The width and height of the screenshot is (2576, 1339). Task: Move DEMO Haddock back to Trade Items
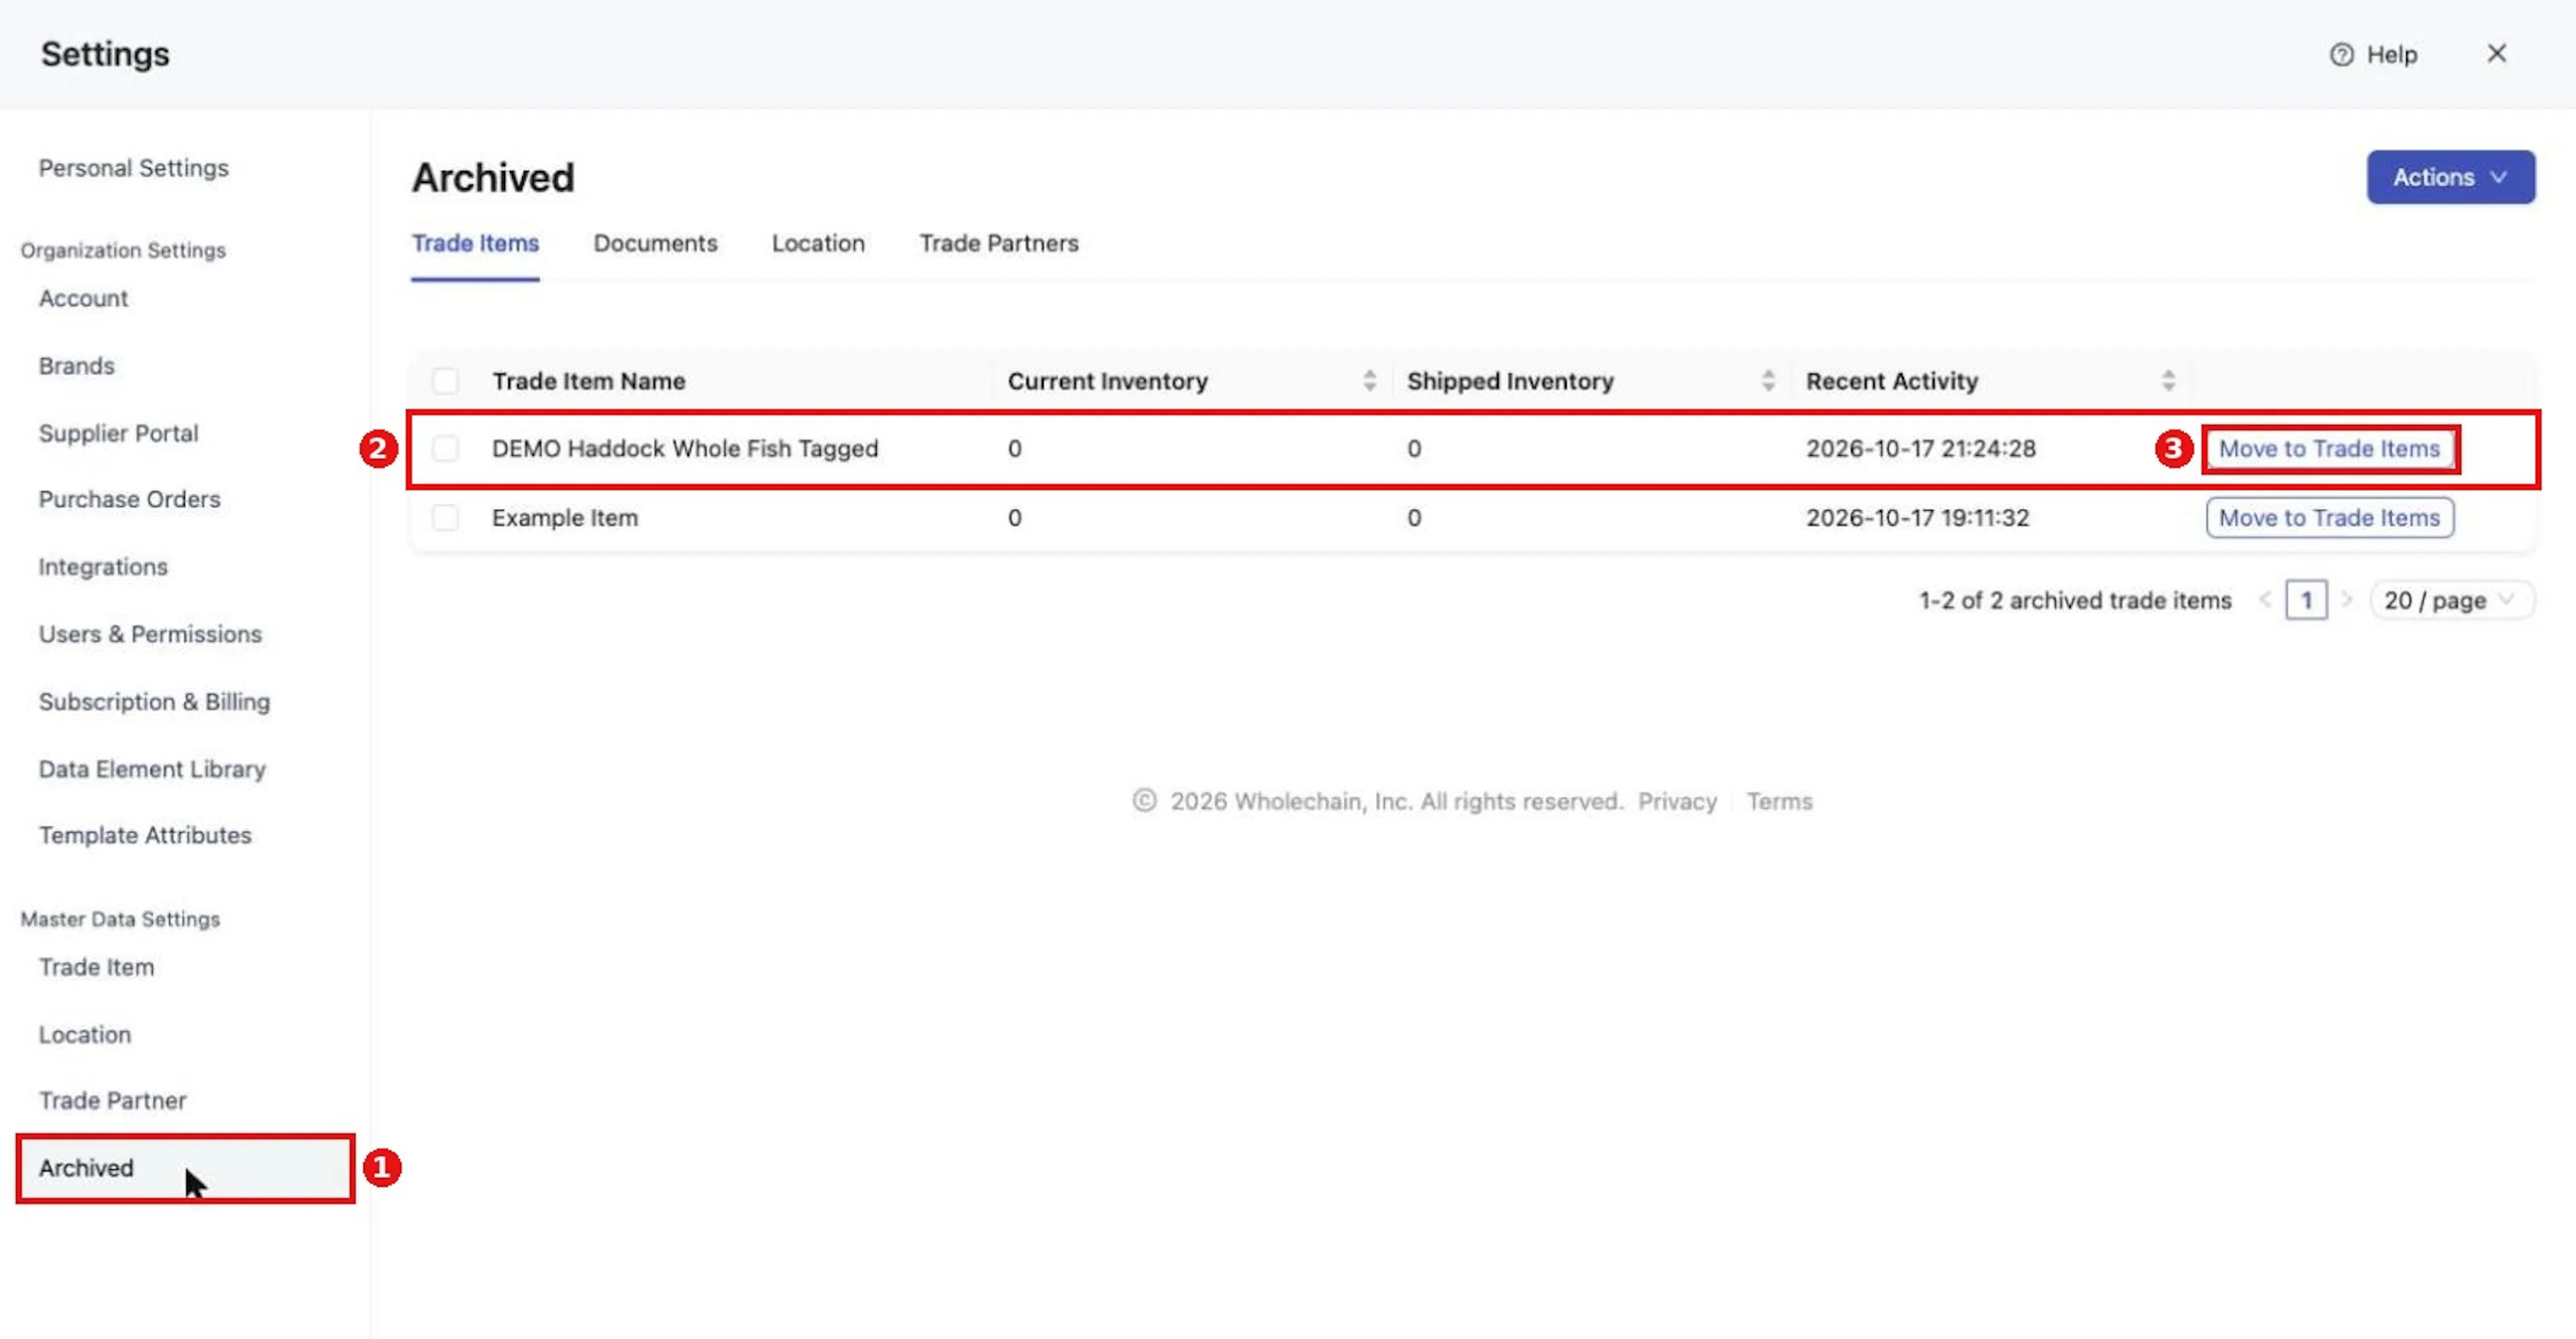[x=2330, y=448]
